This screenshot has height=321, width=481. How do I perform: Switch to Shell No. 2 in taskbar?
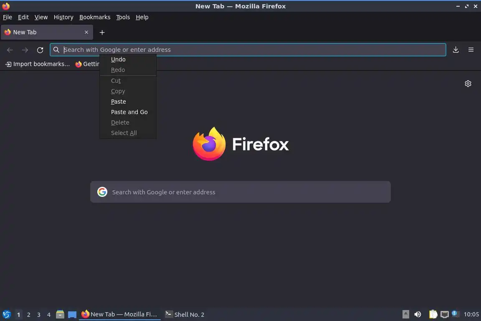pos(185,314)
